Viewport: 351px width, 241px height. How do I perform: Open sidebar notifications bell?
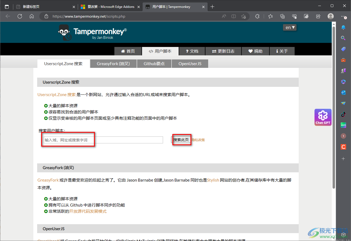coord(343,27)
